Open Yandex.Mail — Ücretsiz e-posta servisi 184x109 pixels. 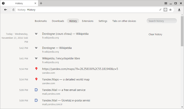(x=66, y=100)
